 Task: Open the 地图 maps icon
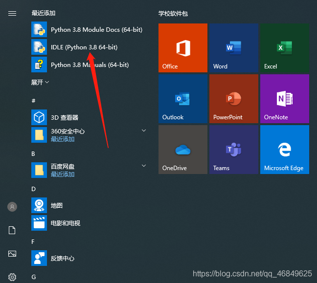[39, 205]
